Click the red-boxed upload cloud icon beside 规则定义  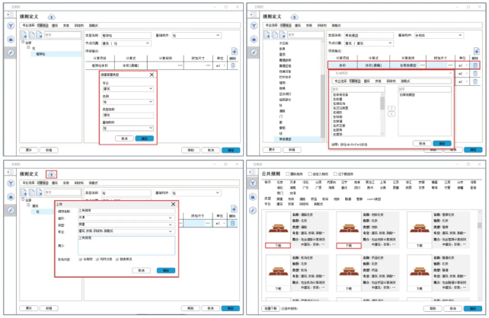(x=51, y=174)
